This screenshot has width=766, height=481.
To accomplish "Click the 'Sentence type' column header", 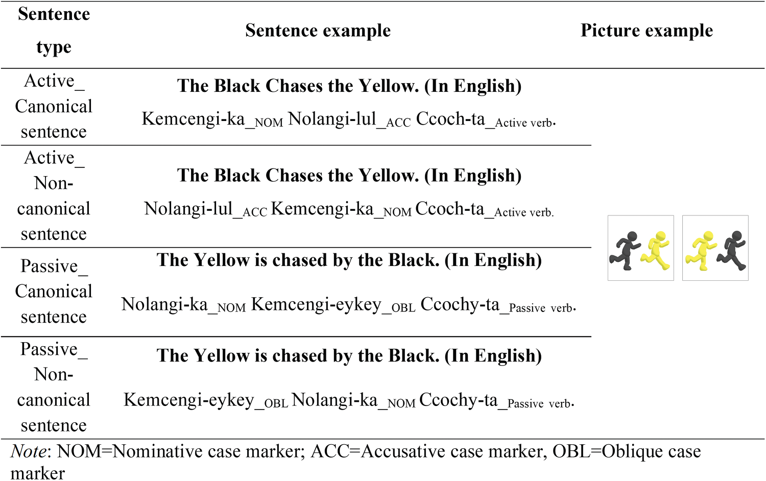I will coord(54,31).
